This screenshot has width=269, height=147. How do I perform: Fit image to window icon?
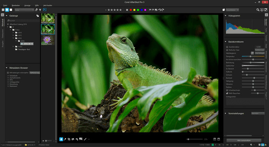[x=219, y=139]
